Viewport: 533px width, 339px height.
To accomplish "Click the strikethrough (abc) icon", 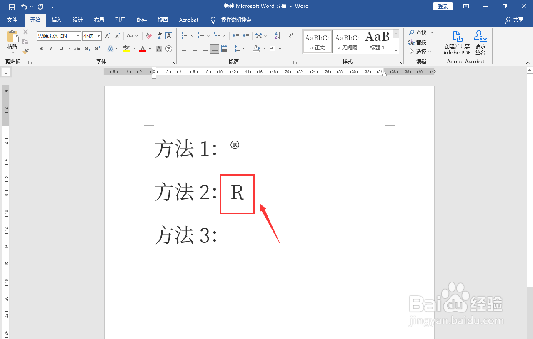I will pyautogui.click(x=77, y=49).
